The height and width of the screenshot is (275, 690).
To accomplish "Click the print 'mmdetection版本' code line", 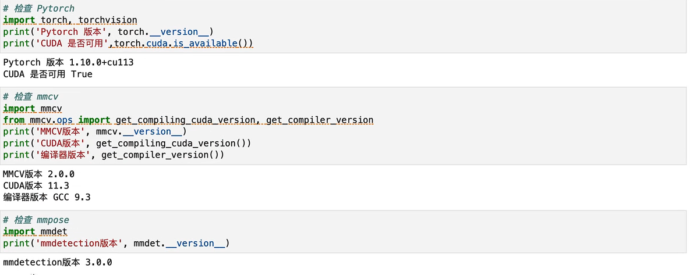I will (x=116, y=243).
